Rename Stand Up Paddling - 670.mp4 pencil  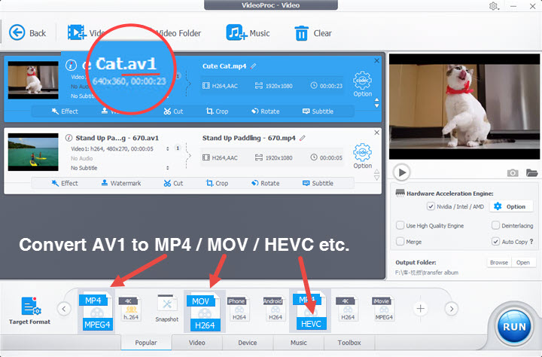click(303, 138)
